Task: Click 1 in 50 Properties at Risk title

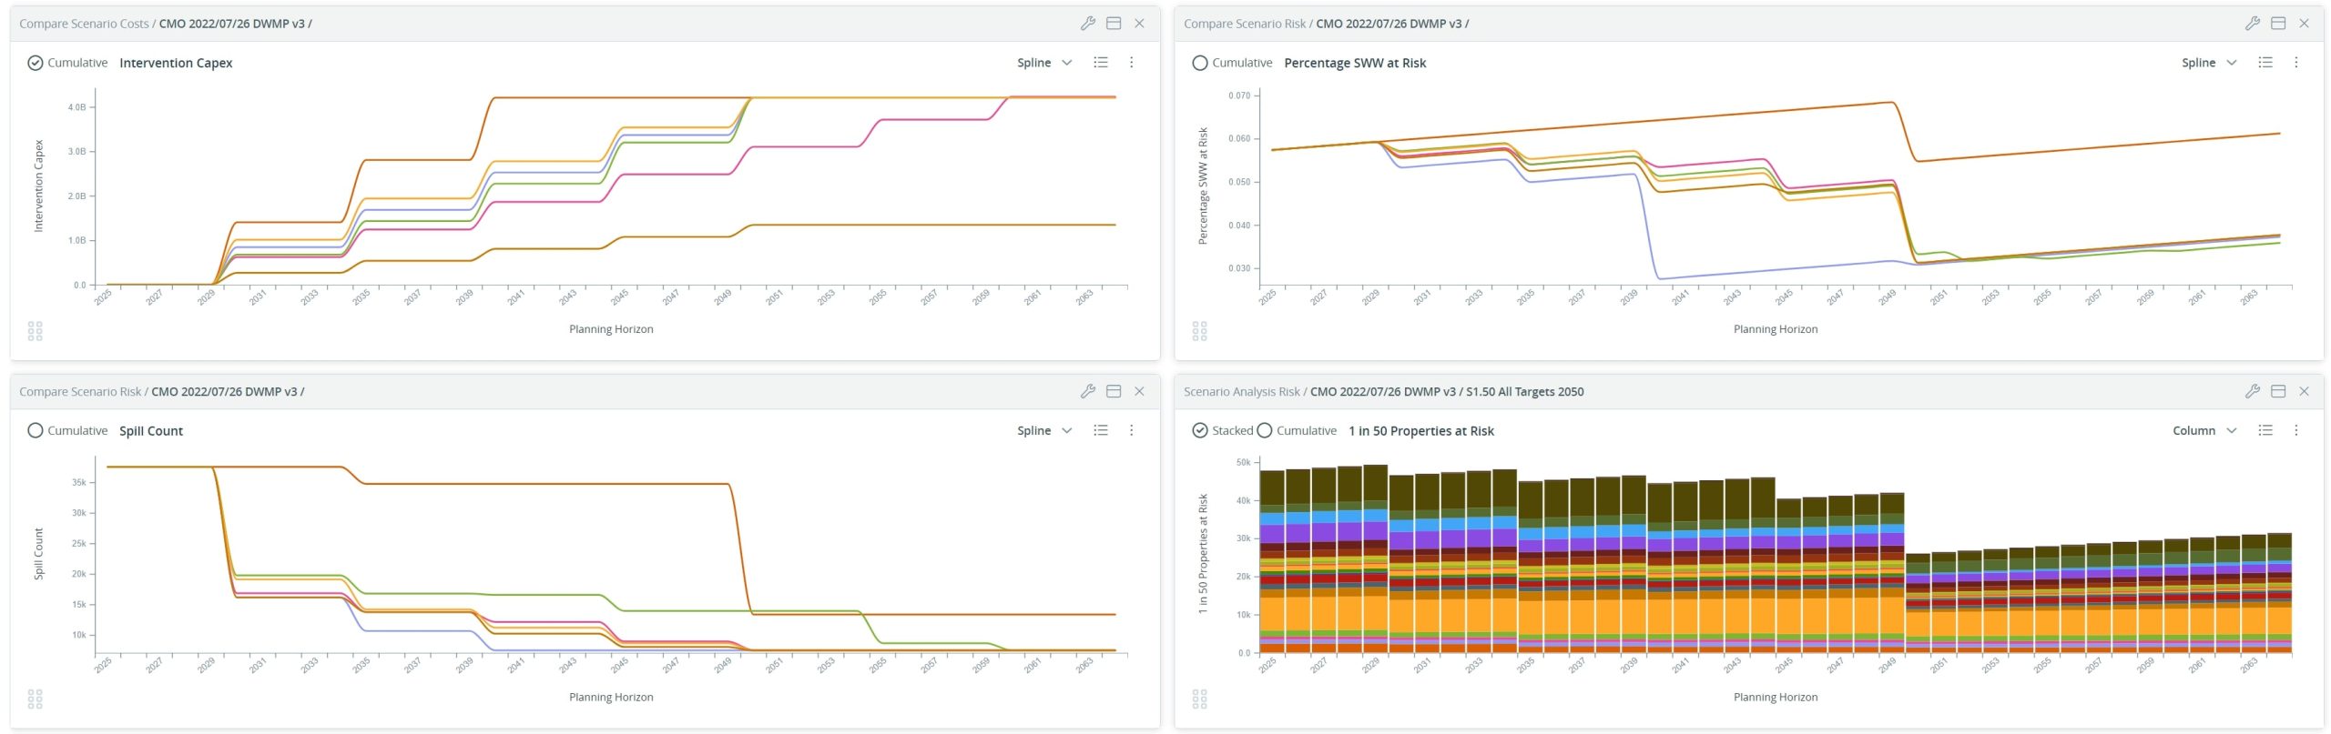Action: (x=1420, y=430)
